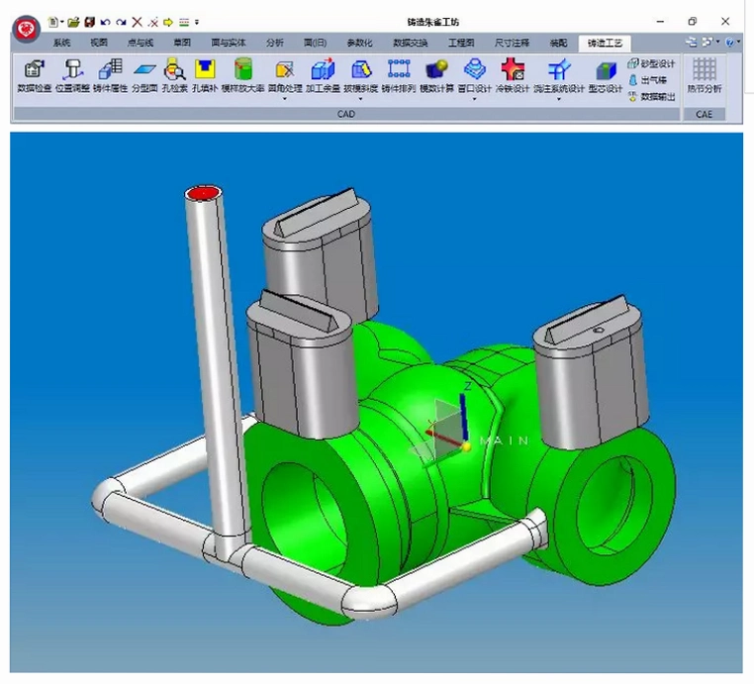
Task: Open 型芯设计 core design tool
Action: pyautogui.click(x=606, y=75)
